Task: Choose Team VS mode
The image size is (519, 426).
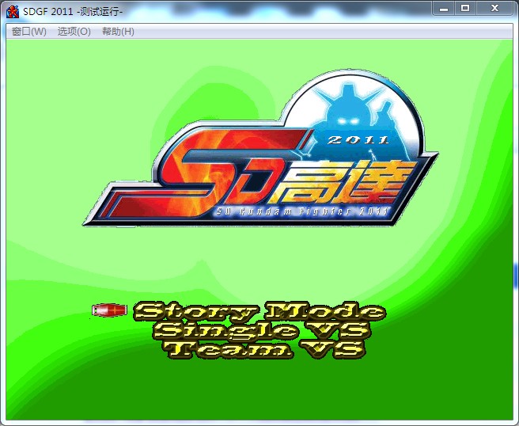Action: tap(263, 349)
